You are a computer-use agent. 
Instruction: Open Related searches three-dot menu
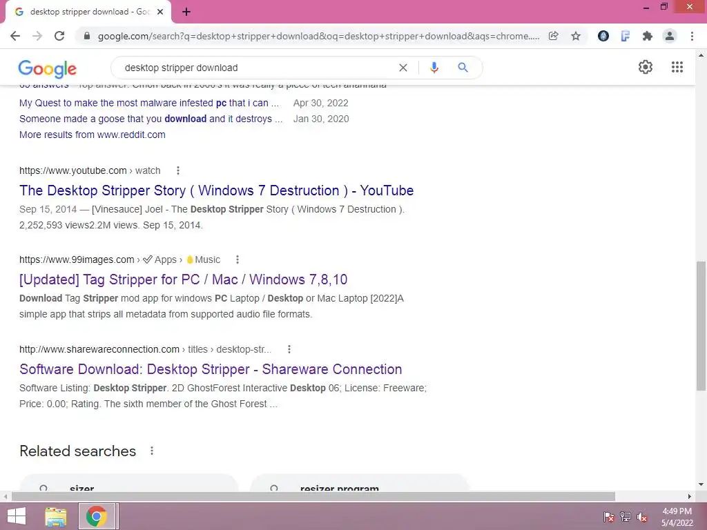pyautogui.click(x=152, y=451)
